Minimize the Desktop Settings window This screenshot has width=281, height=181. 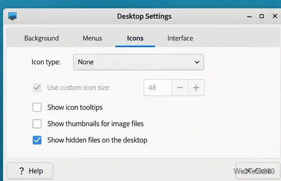pyautogui.click(x=249, y=16)
